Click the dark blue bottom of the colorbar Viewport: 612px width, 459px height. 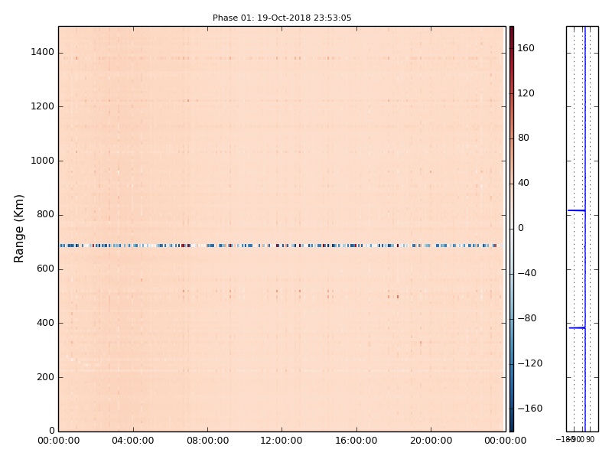coord(512,426)
